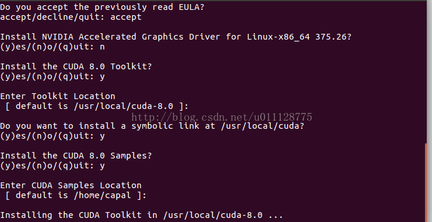This screenshot has width=432, height=222.
Task: Open the blog.csdn.net watermark URL
Action: click(221, 117)
